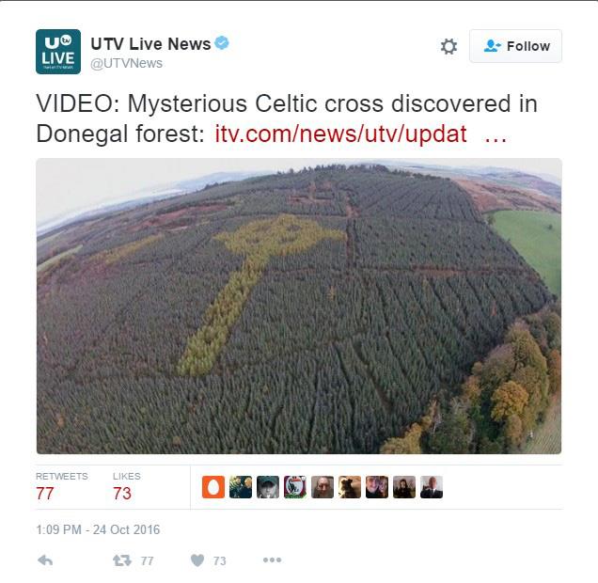Click the UTV Live profile avatar
The image size is (598, 583).
pos(58,52)
